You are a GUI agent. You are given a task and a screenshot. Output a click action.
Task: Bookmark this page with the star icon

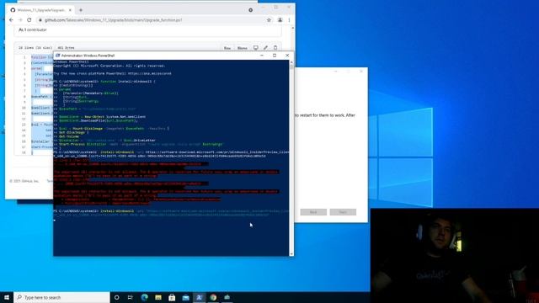point(269,20)
